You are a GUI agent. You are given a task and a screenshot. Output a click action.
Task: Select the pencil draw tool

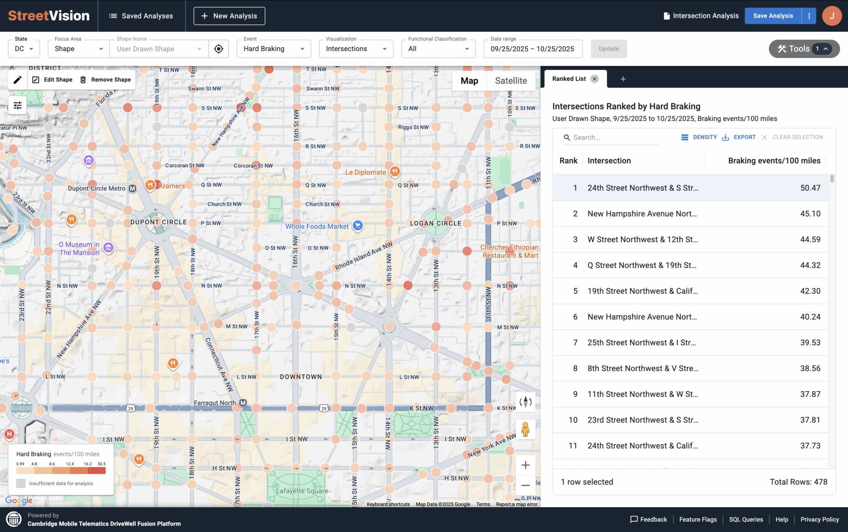[x=17, y=80]
